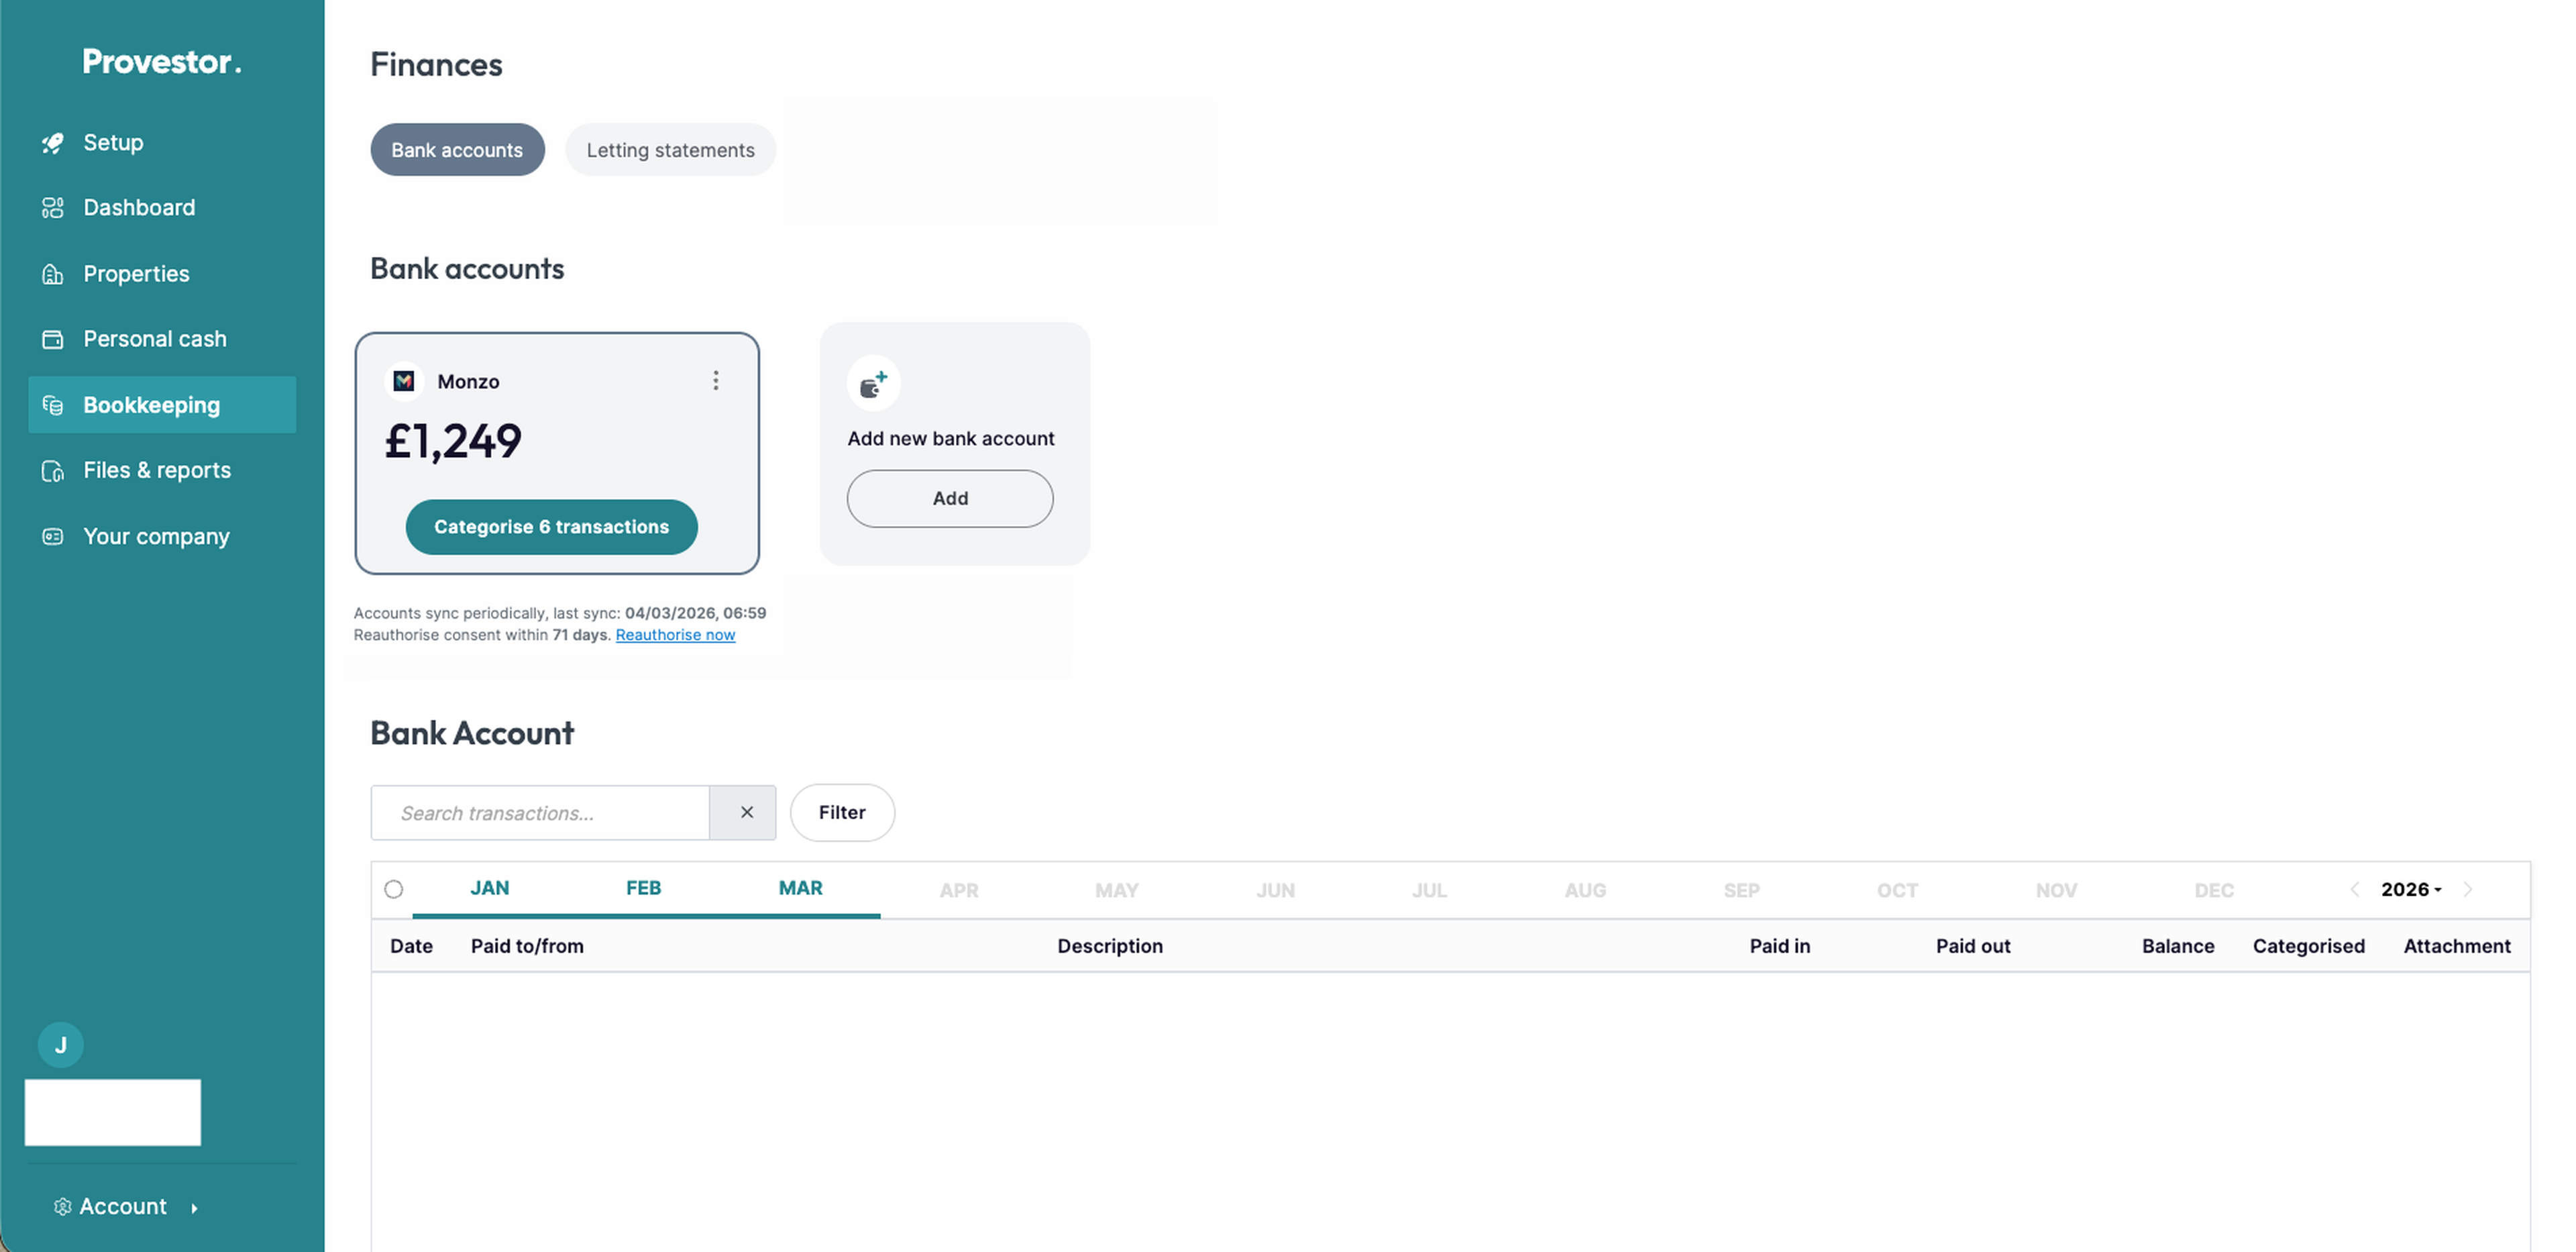2576x1252 pixels.
Task: Click the Files & reports icon
Action: [53, 471]
